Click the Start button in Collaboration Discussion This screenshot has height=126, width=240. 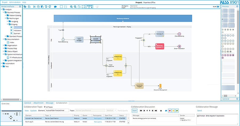coord(134,110)
